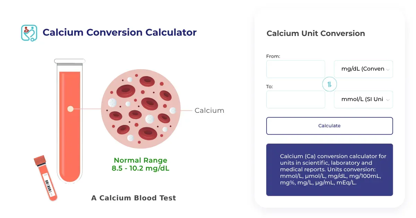Click the site logo icon beside the title
Screen dimensions: 416x218
[x=29, y=33]
